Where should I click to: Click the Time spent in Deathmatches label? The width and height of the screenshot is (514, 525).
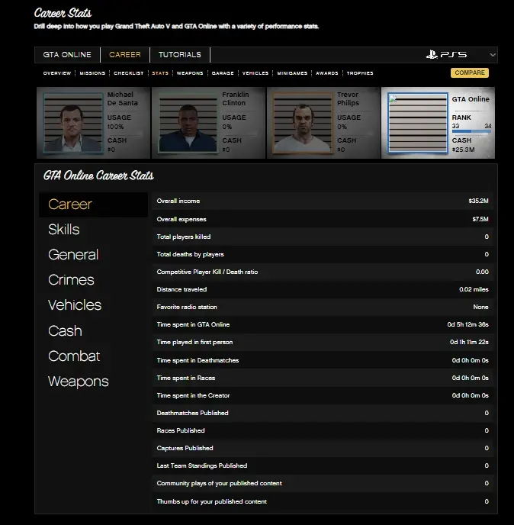pos(198,360)
